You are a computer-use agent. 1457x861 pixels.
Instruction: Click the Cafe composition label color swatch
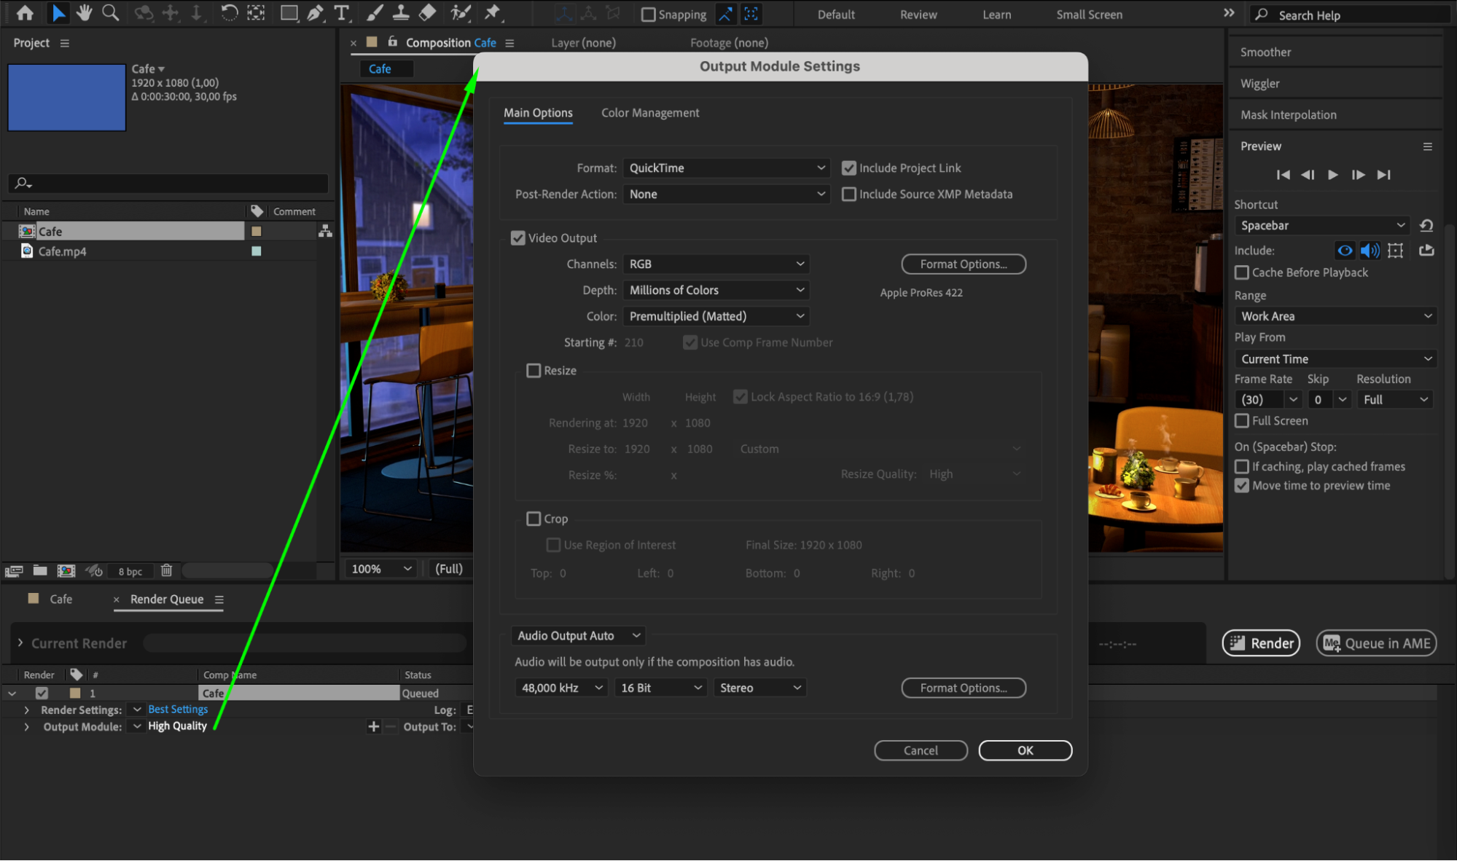tap(257, 232)
